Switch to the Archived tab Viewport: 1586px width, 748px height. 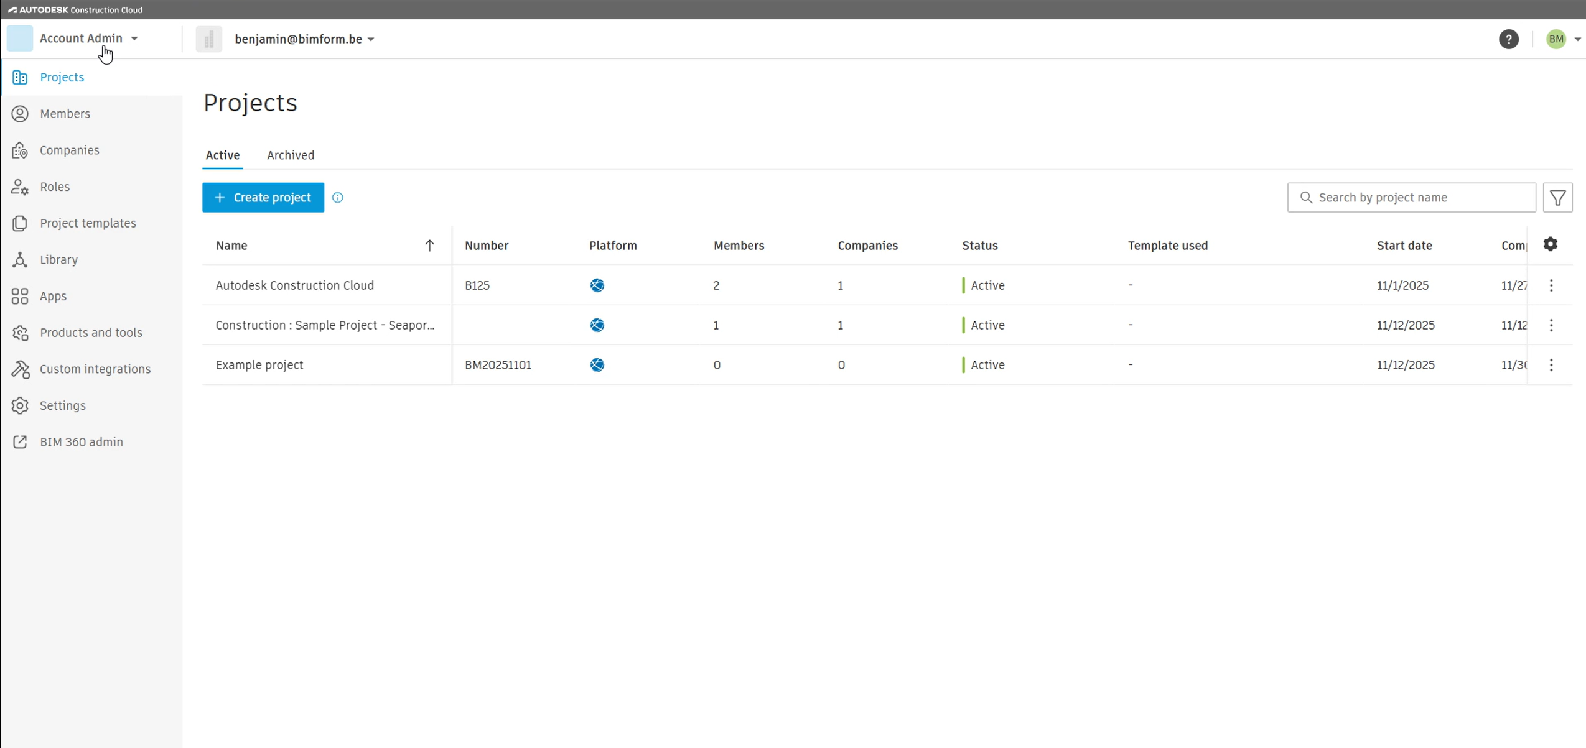[x=290, y=155]
